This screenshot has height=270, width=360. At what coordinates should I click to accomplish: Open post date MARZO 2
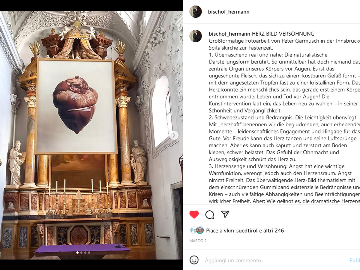tap(198, 241)
